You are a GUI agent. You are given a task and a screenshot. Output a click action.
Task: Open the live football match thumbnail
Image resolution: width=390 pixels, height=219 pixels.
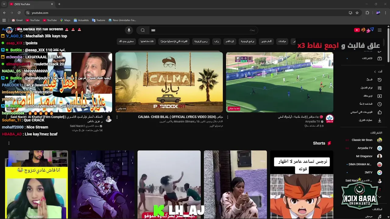pyautogui.click(x=279, y=82)
